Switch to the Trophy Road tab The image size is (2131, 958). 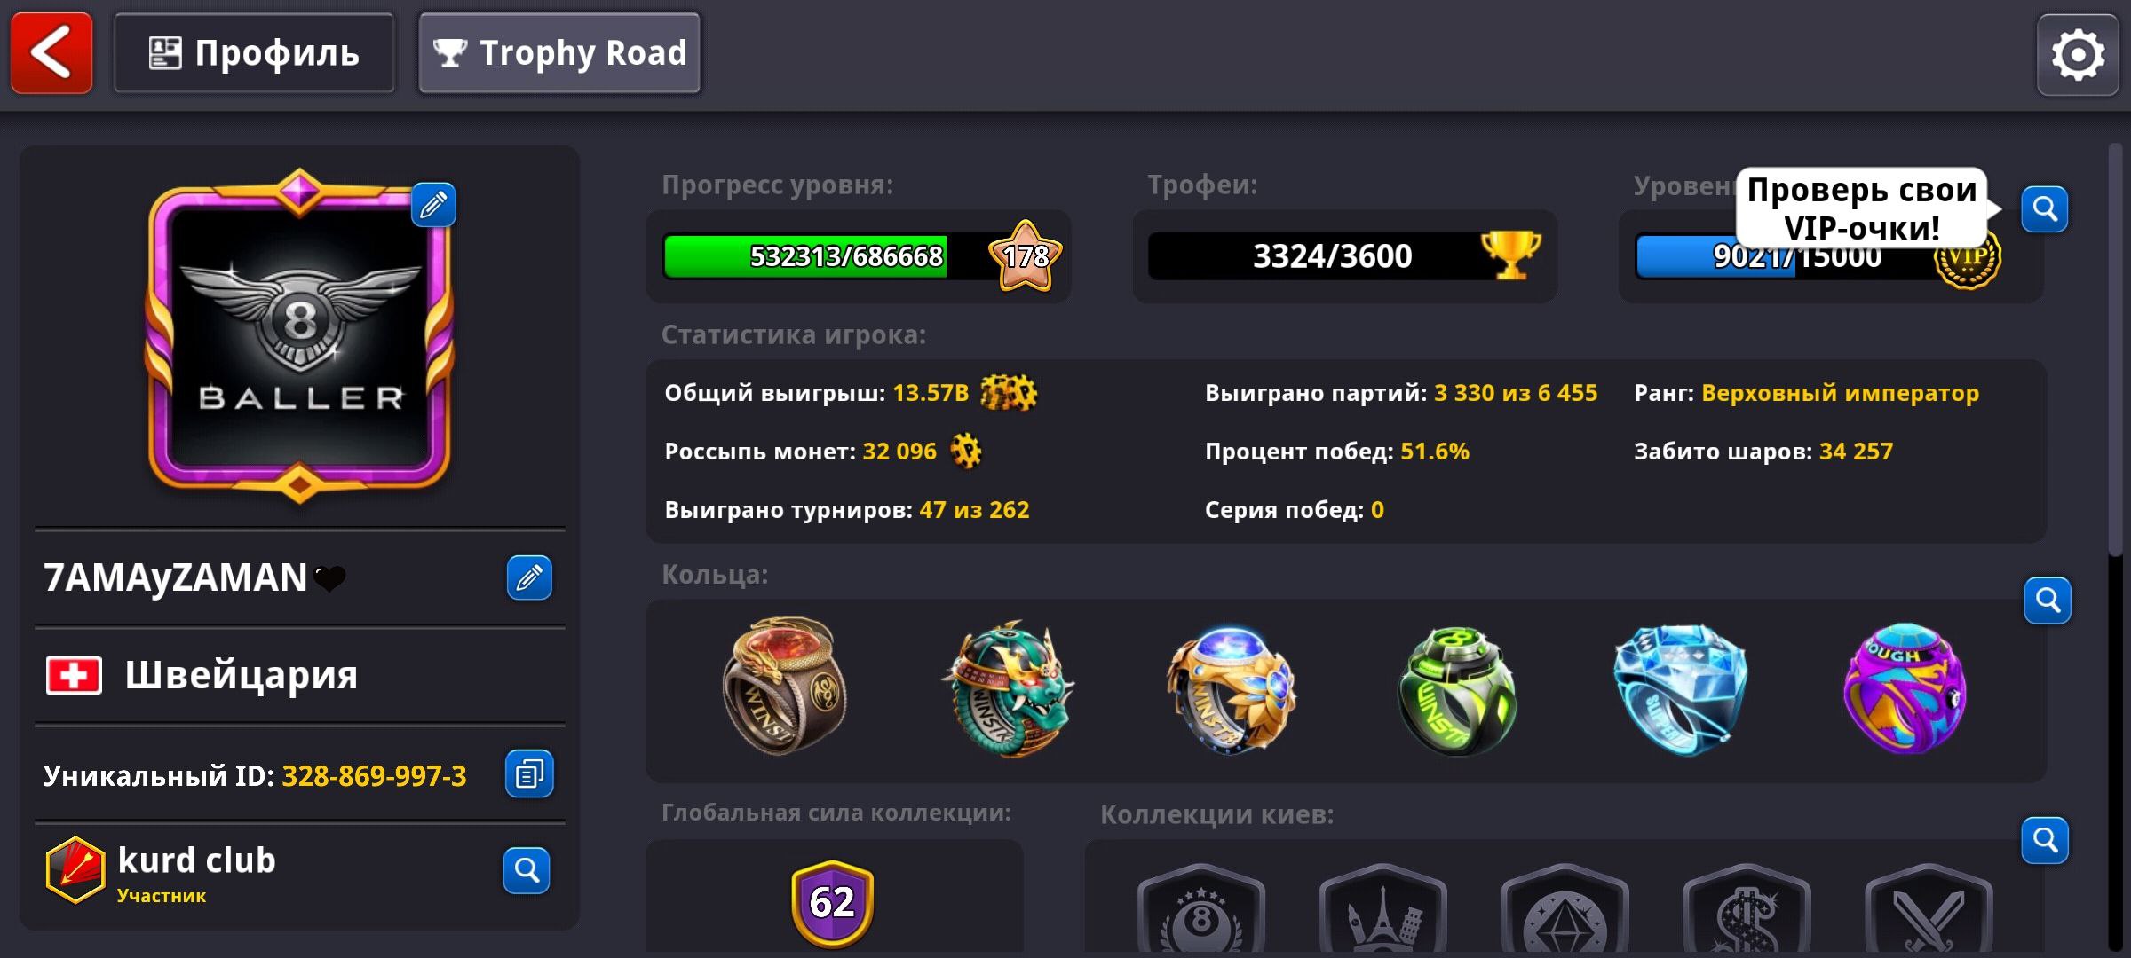point(559,53)
